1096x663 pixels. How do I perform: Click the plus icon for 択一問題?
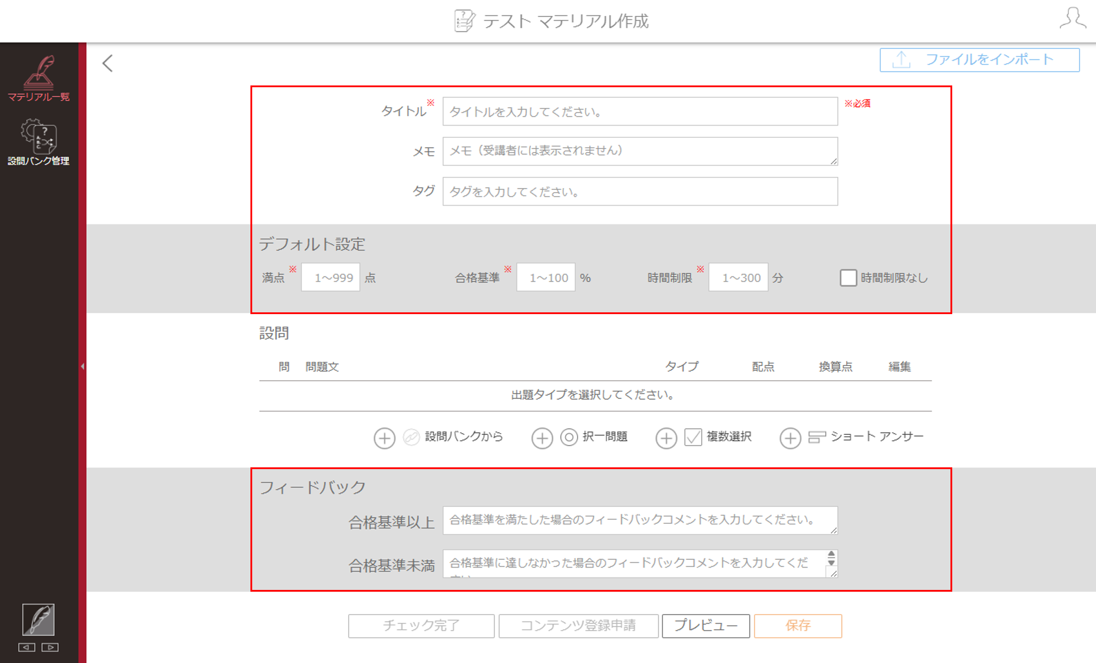click(542, 438)
